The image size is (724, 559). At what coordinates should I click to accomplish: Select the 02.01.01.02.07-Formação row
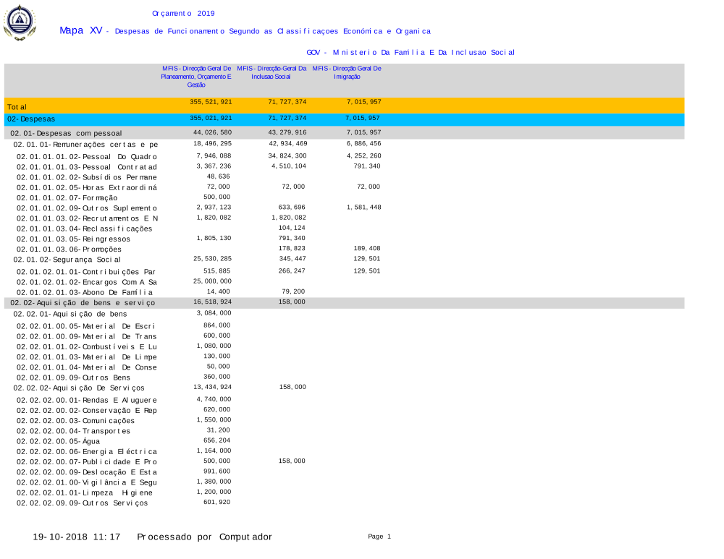(x=67, y=197)
